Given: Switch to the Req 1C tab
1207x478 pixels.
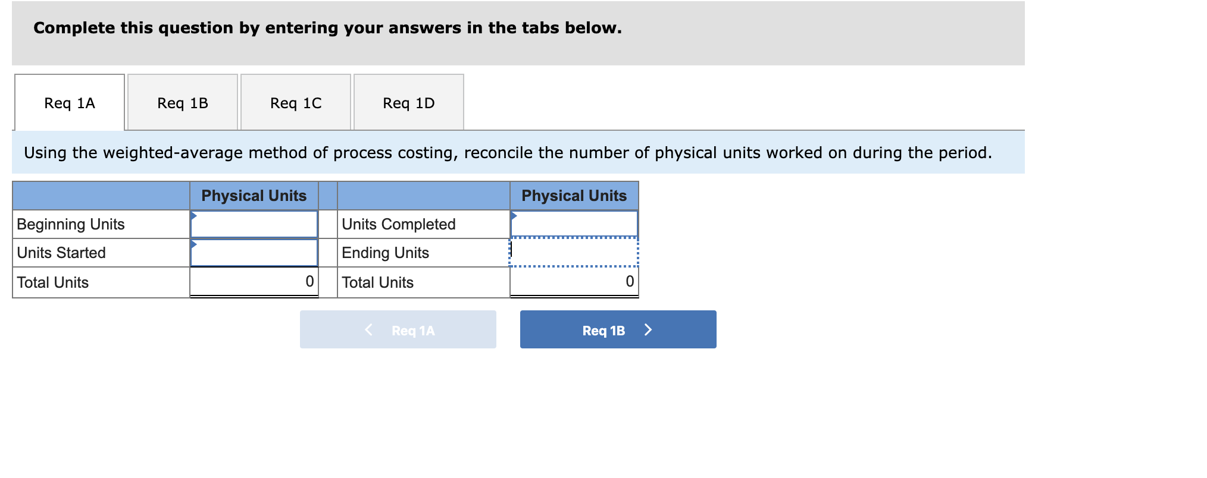Looking at the screenshot, I should click(295, 102).
